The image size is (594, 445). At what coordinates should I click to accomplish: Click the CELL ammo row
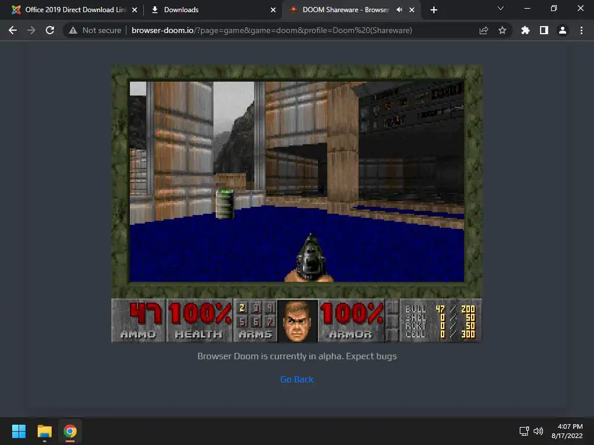440,334
